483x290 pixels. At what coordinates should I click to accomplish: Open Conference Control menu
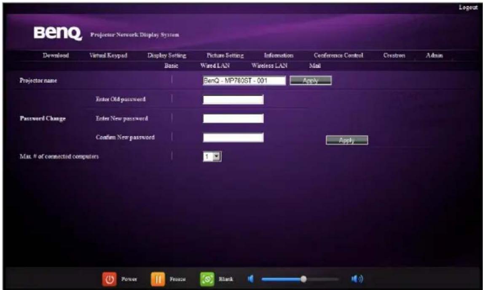click(x=338, y=55)
